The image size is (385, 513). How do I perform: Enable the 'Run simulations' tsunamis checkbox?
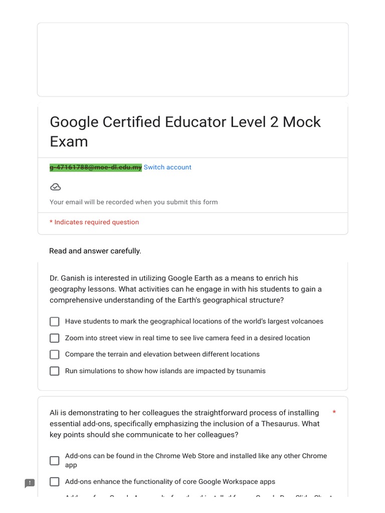click(55, 371)
